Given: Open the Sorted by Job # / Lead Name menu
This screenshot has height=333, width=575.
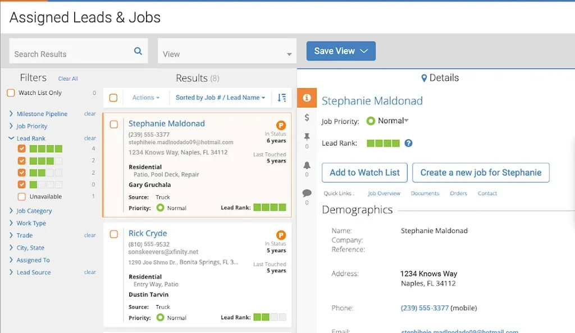Looking at the screenshot, I should (x=220, y=97).
